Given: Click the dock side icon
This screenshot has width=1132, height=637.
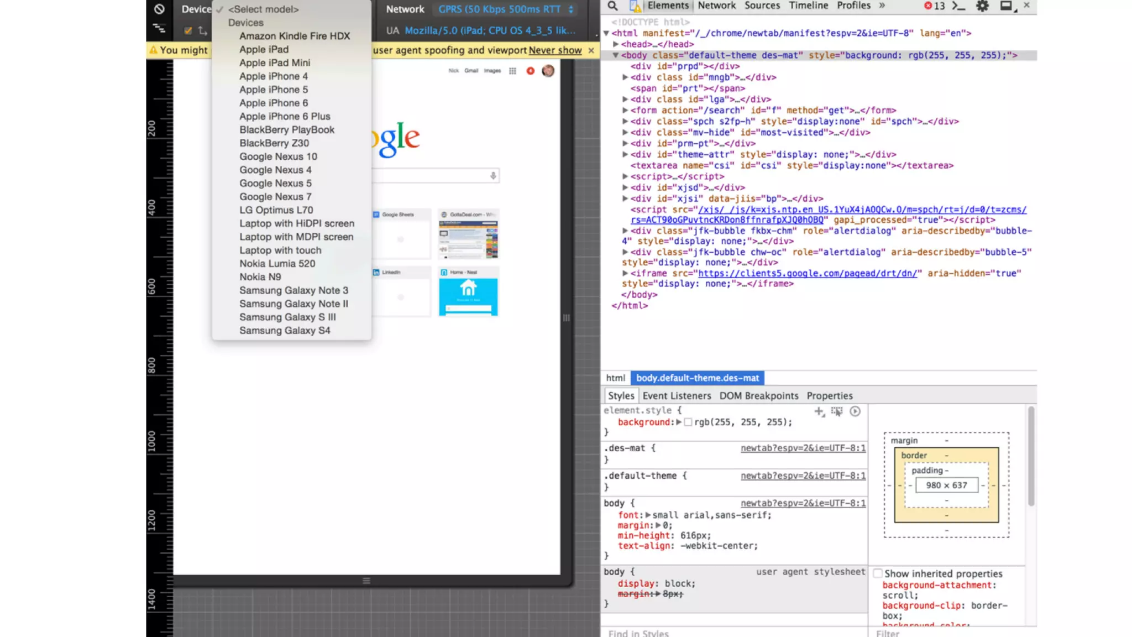Looking at the screenshot, I should [x=1006, y=6].
